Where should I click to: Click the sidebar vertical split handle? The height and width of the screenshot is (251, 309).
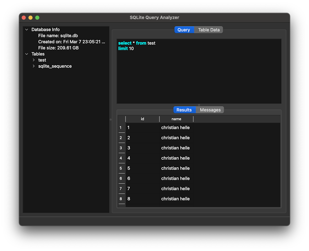(110, 120)
